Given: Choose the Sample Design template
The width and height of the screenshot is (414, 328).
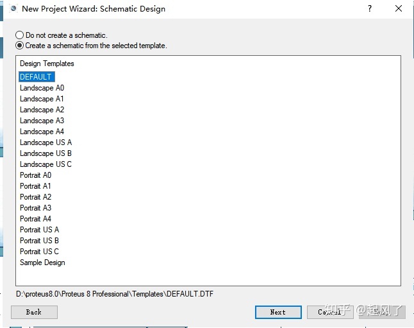Looking at the screenshot, I should click(42, 263).
